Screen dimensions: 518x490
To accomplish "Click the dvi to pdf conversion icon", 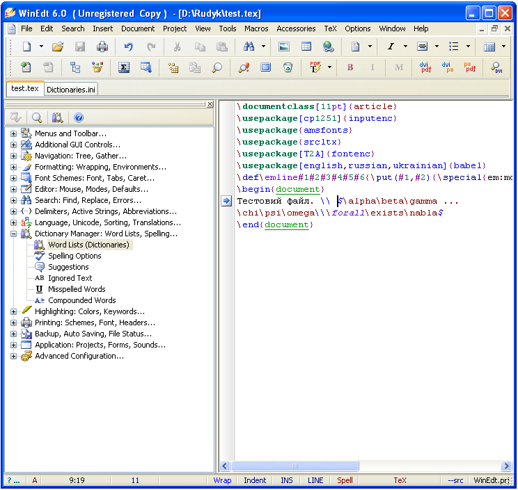I will click(425, 67).
